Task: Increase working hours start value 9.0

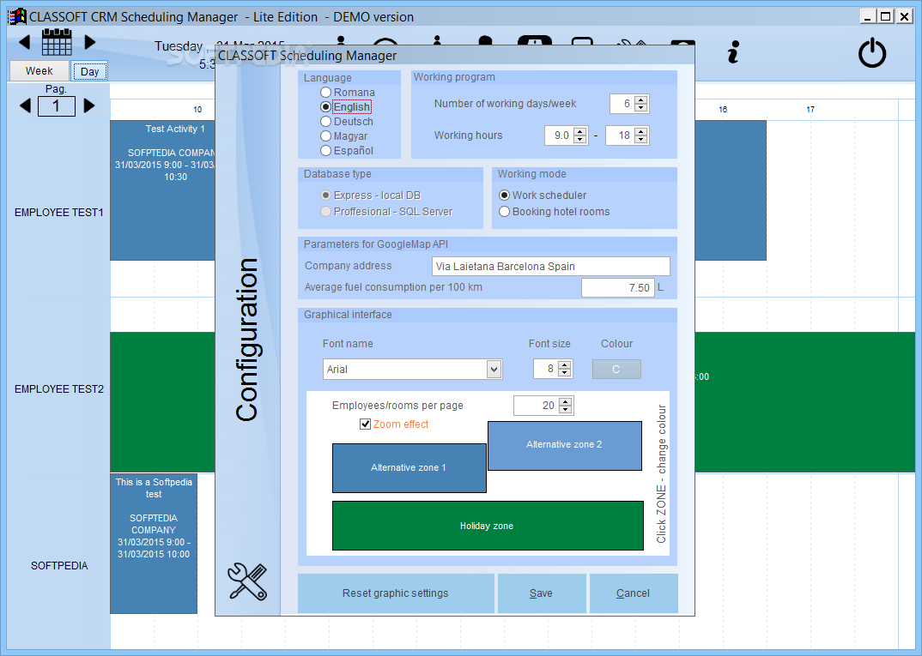Action: coord(580,131)
